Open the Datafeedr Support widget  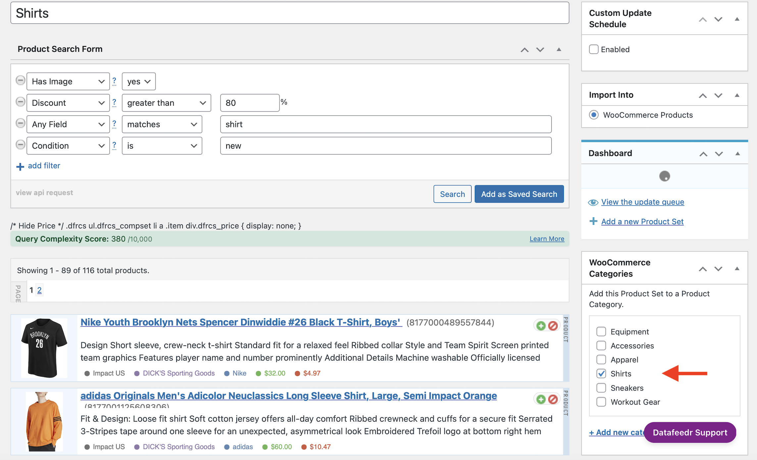coord(690,433)
